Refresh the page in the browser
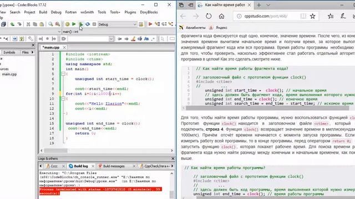The image size is (355, 199). click(209, 16)
